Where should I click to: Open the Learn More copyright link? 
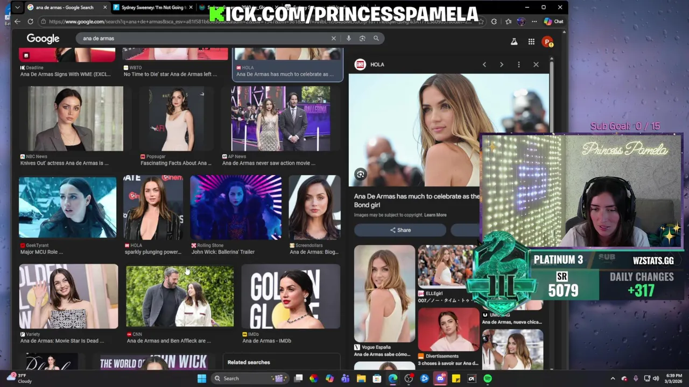point(435,215)
